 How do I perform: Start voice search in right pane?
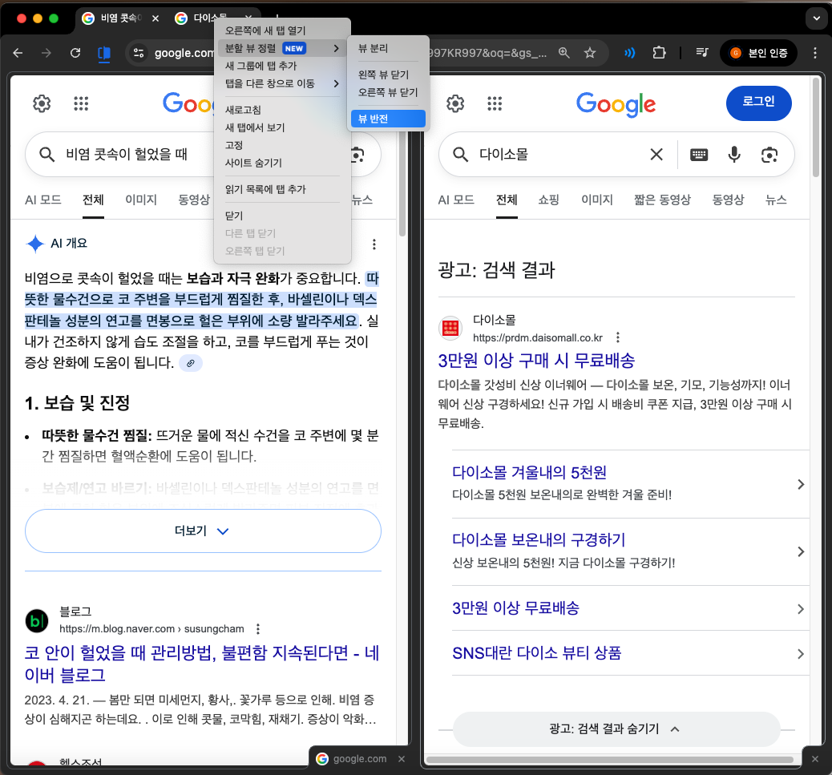point(734,155)
